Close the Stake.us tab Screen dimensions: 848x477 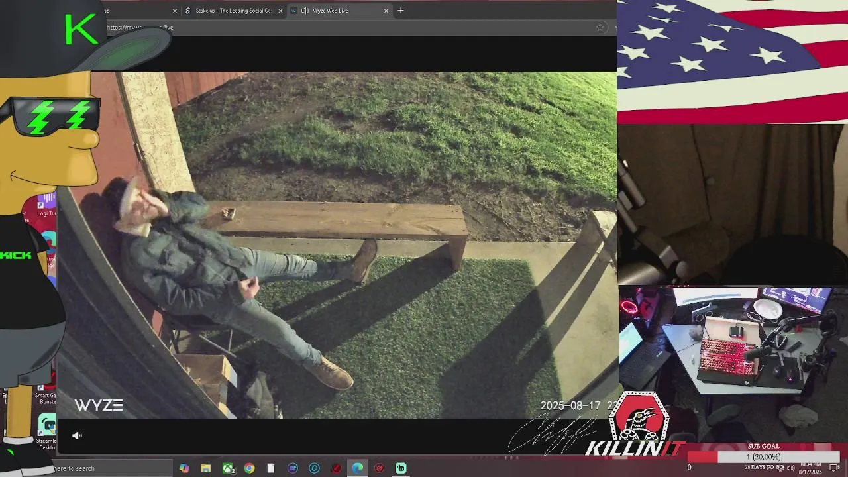(x=280, y=11)
